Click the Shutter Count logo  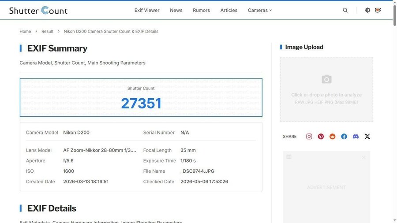pyautogui.click(x=38, y=11)
